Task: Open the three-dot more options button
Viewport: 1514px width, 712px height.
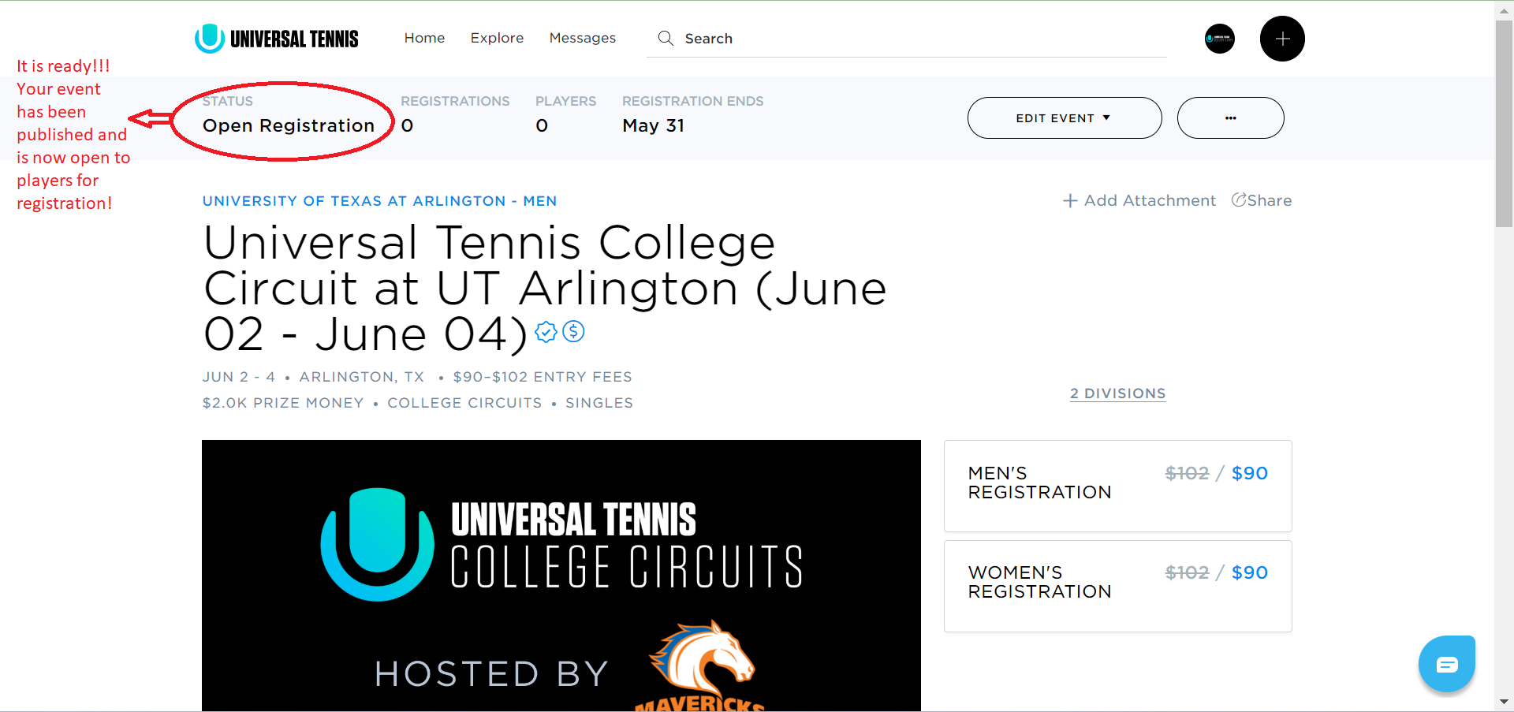Action: click(1230, 118)
